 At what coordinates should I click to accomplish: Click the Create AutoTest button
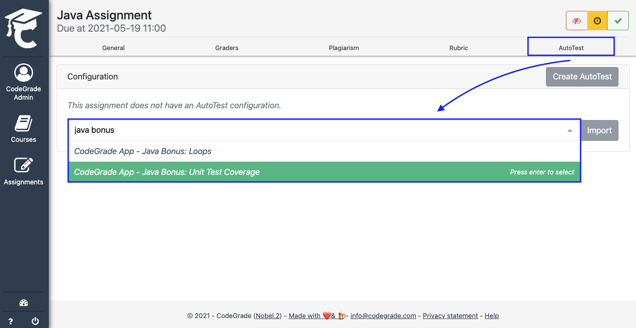[582, 77]
